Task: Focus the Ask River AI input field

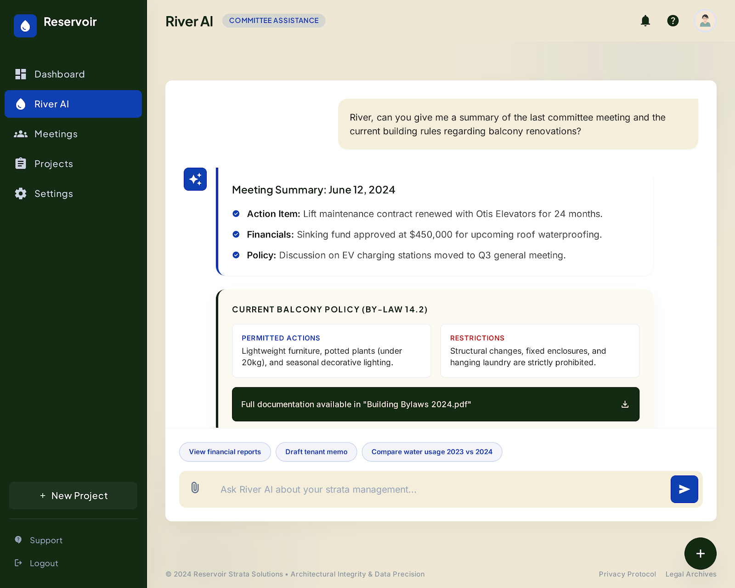Action: [x=436, y=490]
